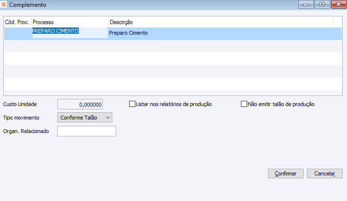Minimize the Complemento window
The height and width of the screenshot is (201, 347).
tap(306, 4)
